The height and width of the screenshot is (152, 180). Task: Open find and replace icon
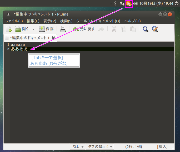click(155, 29)
